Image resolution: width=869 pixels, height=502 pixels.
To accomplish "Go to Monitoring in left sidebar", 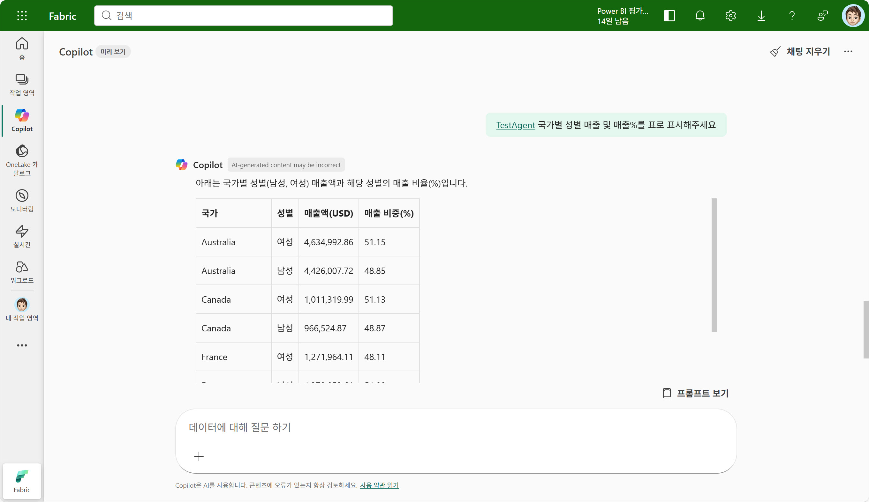I will 22,201.
